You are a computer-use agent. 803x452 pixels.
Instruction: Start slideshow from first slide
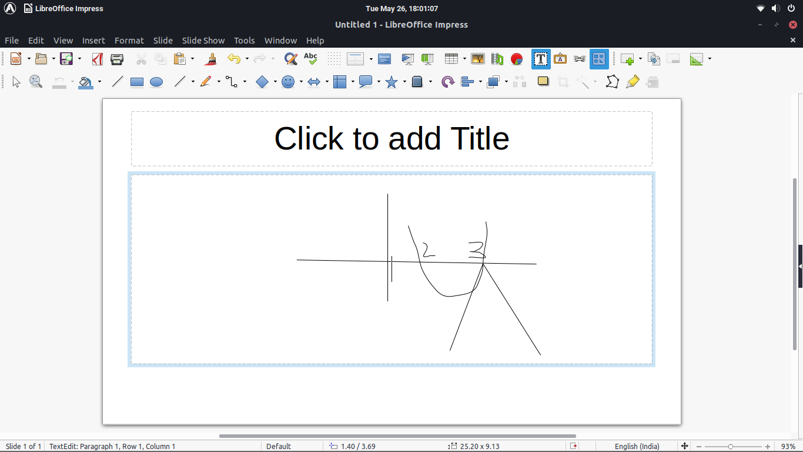coord(407,59)
